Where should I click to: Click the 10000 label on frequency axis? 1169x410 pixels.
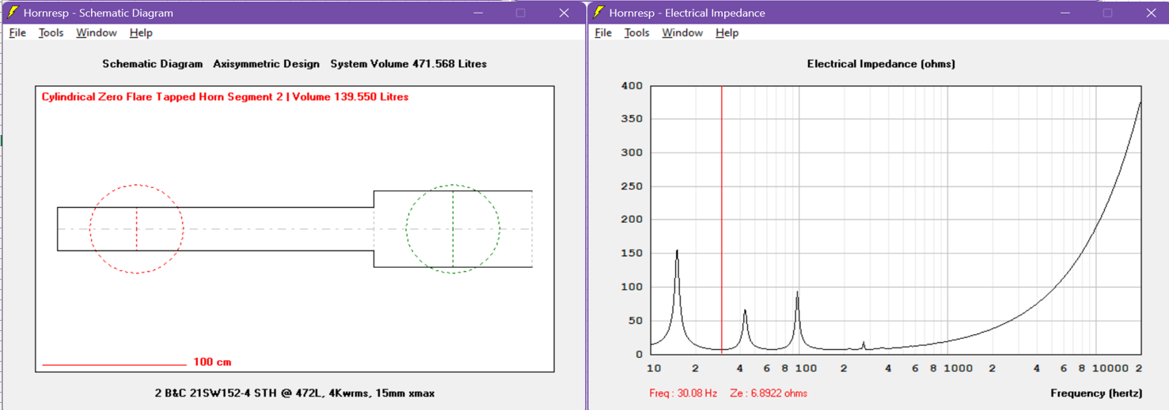tap(1110, 368)
